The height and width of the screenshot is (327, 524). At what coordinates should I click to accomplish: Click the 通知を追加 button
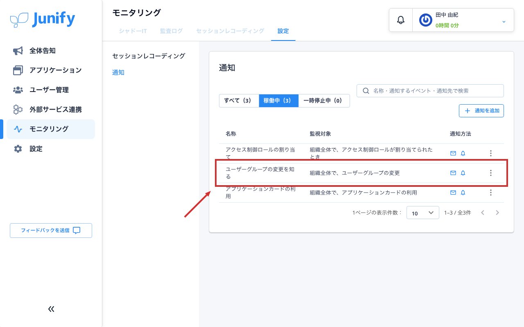pos(481,111)
